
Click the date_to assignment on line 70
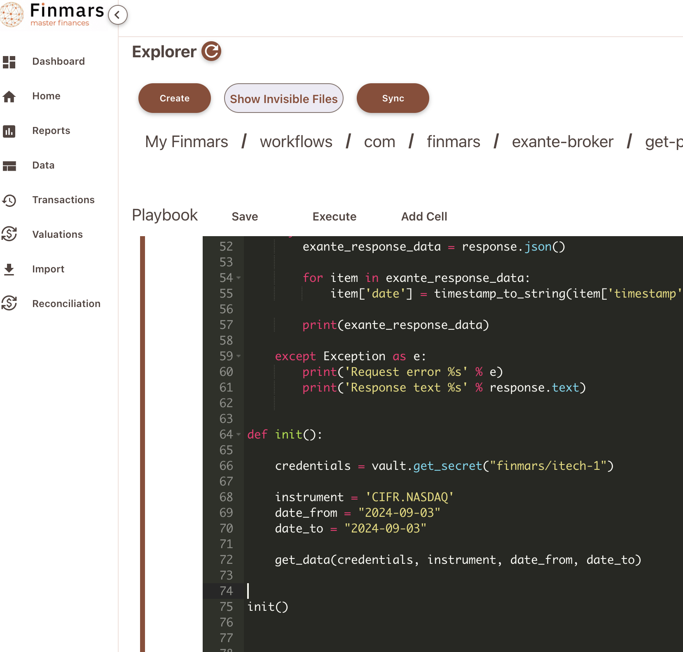tap(351, 528)
